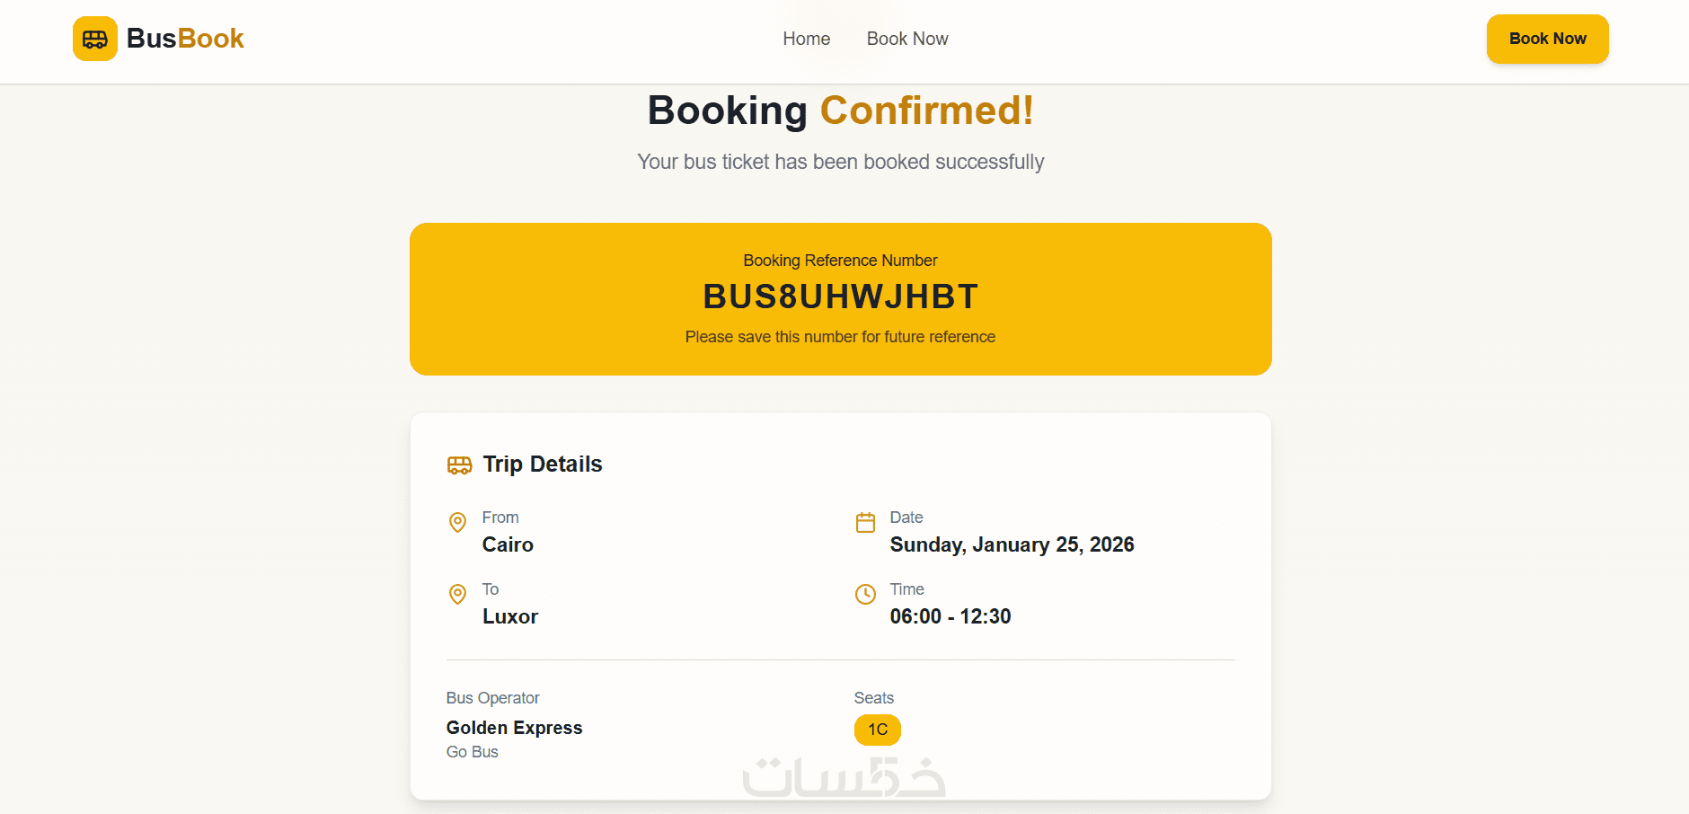Click the departure city Cairo
This screenshot has width=1689, height=814.
tap(508, 544)
